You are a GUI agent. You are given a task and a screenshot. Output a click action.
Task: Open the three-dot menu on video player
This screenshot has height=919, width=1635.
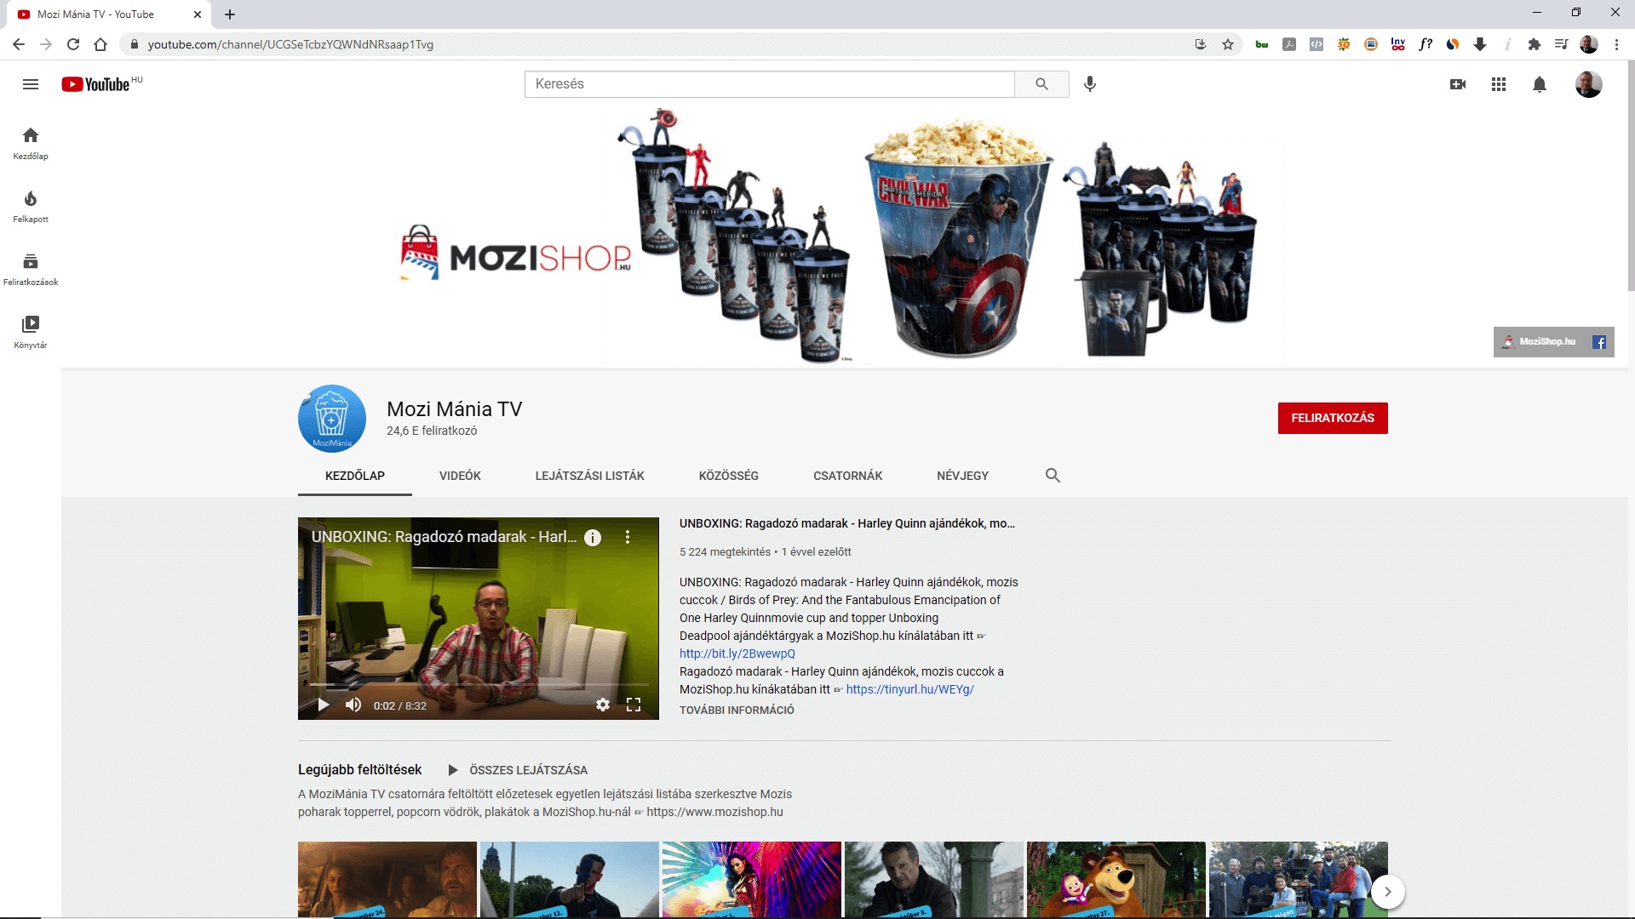pyautogui.click(x=628, y=537)
